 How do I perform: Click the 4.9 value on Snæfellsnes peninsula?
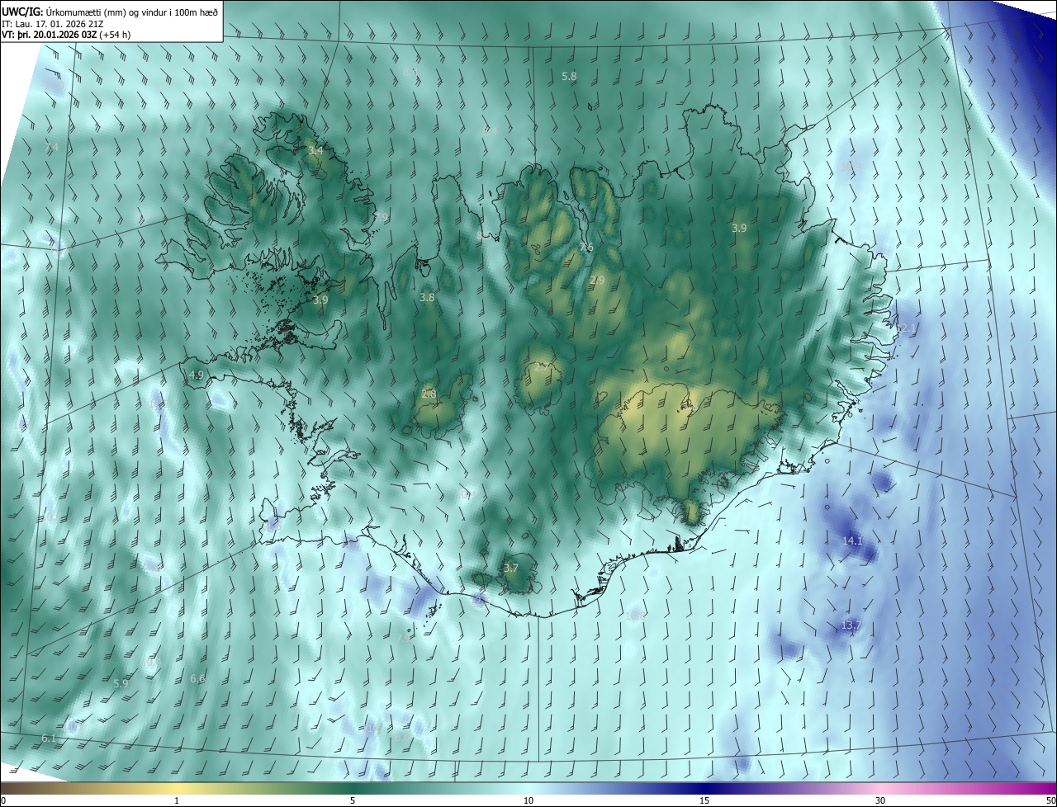(x=196, y=375)
